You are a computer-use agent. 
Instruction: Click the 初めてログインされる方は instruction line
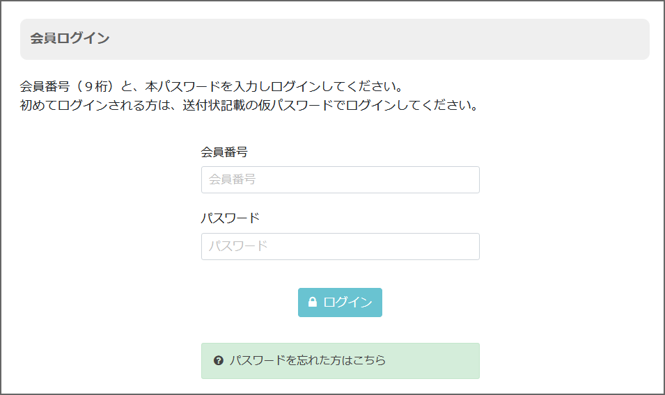pos(249,106)
